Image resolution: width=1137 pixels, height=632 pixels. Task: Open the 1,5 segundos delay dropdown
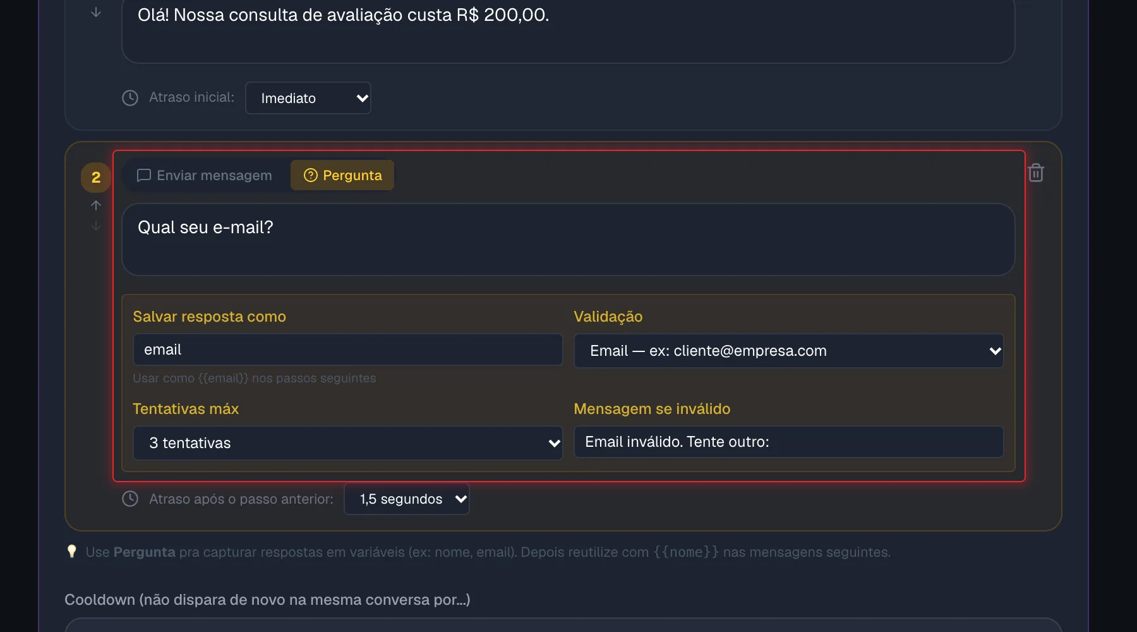(x=407, y=499)
